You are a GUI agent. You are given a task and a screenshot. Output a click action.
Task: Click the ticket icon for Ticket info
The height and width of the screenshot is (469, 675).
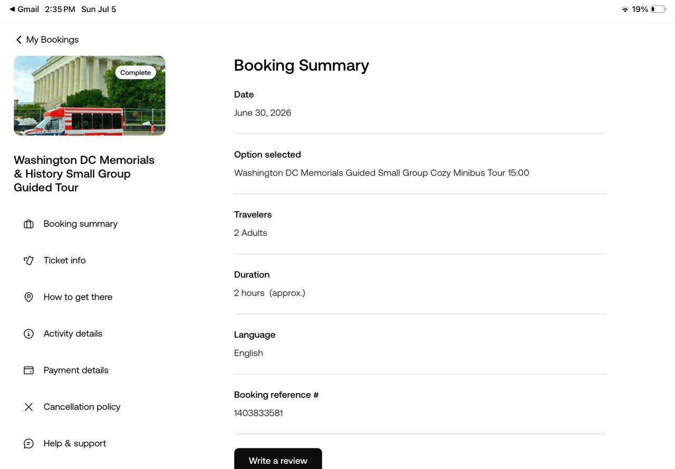pos(28,261)
